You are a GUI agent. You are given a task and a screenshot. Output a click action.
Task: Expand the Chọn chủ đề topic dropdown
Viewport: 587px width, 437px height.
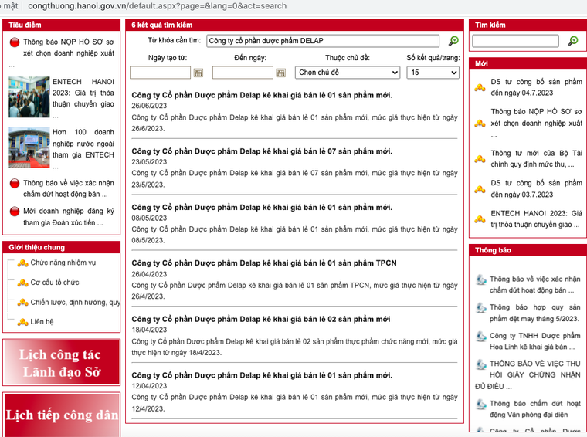pos(348,73)
